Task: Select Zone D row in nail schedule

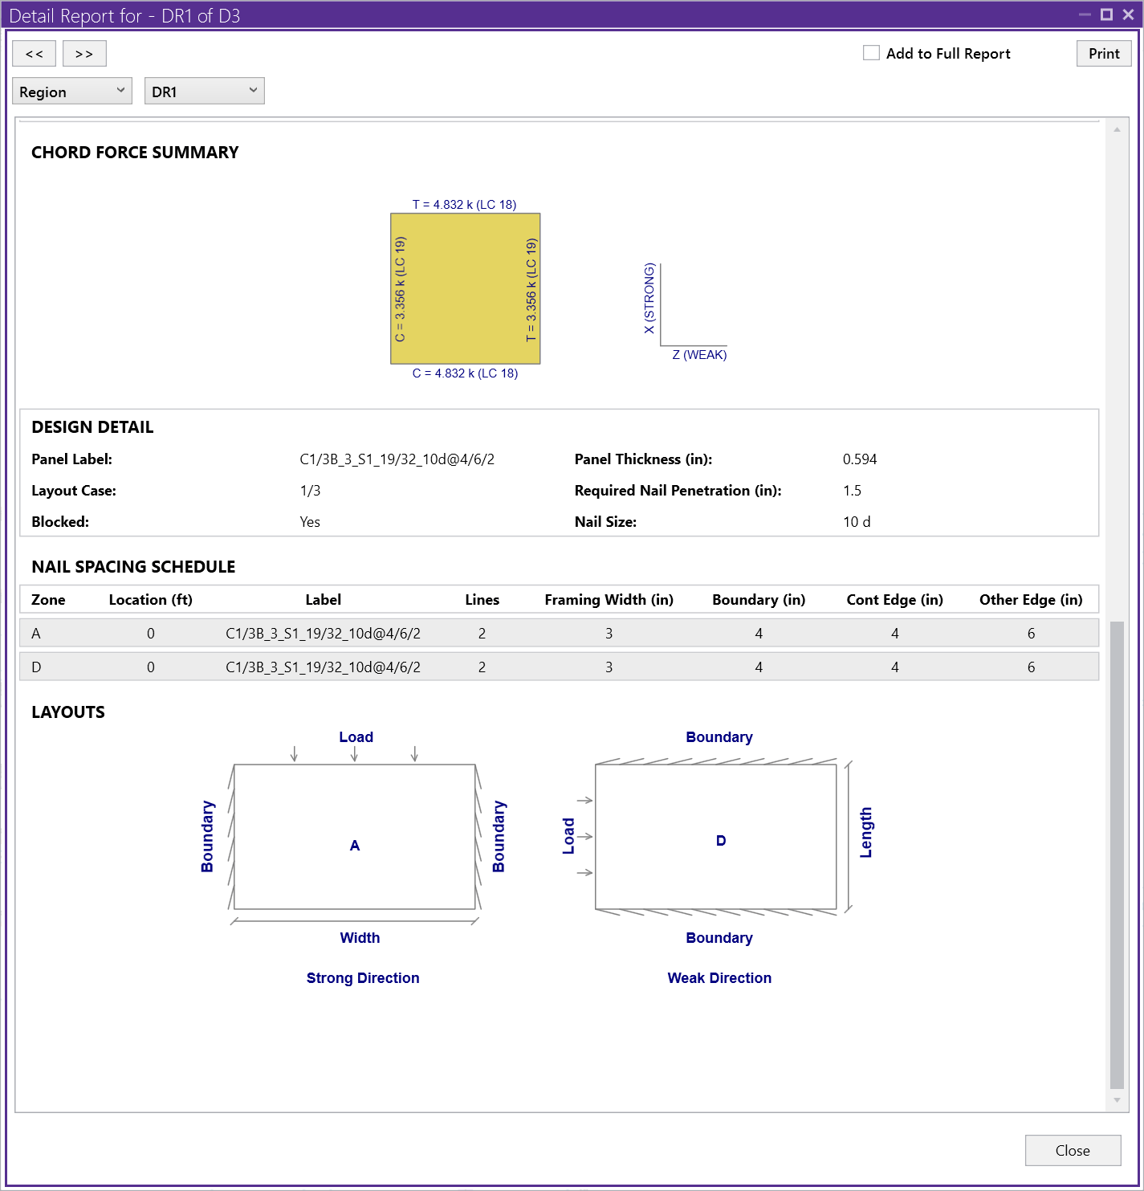Action: click(x=559, y=667)
